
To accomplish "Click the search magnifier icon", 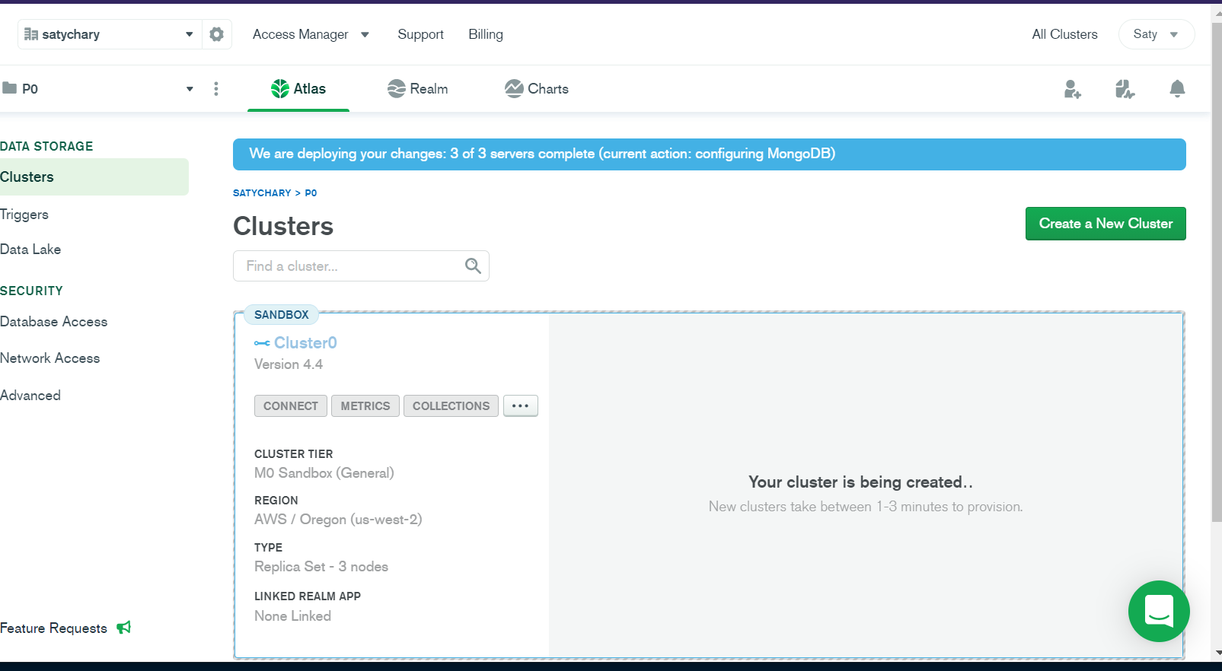I will coord(473,266).
